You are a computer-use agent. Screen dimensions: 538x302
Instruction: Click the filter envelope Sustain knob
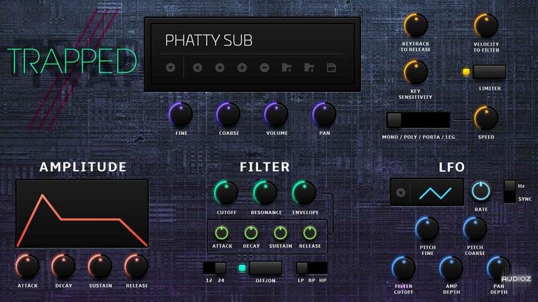tap(280, 233)
